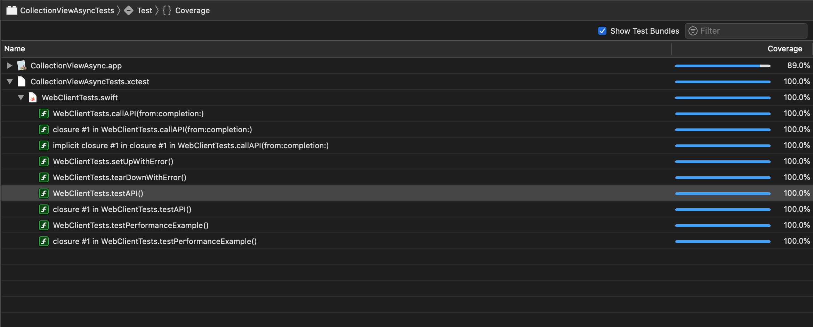Click 100.0% value for WebClientTests.setUpWithError()
The height and width of the screenshot is (327, 813).
coord(797,161)
